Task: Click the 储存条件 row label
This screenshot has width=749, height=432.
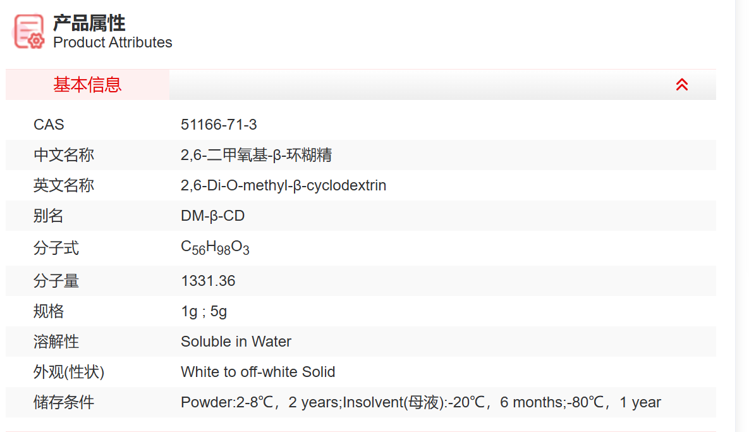Action: tap(64, 402)
